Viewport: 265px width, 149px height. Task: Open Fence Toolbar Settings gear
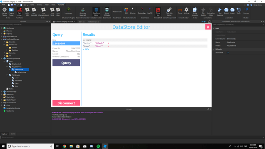click(186, 11)
